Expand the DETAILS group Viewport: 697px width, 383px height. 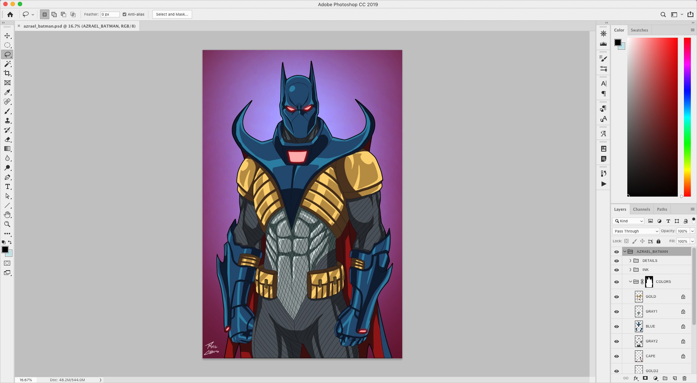tap(630, 260)
